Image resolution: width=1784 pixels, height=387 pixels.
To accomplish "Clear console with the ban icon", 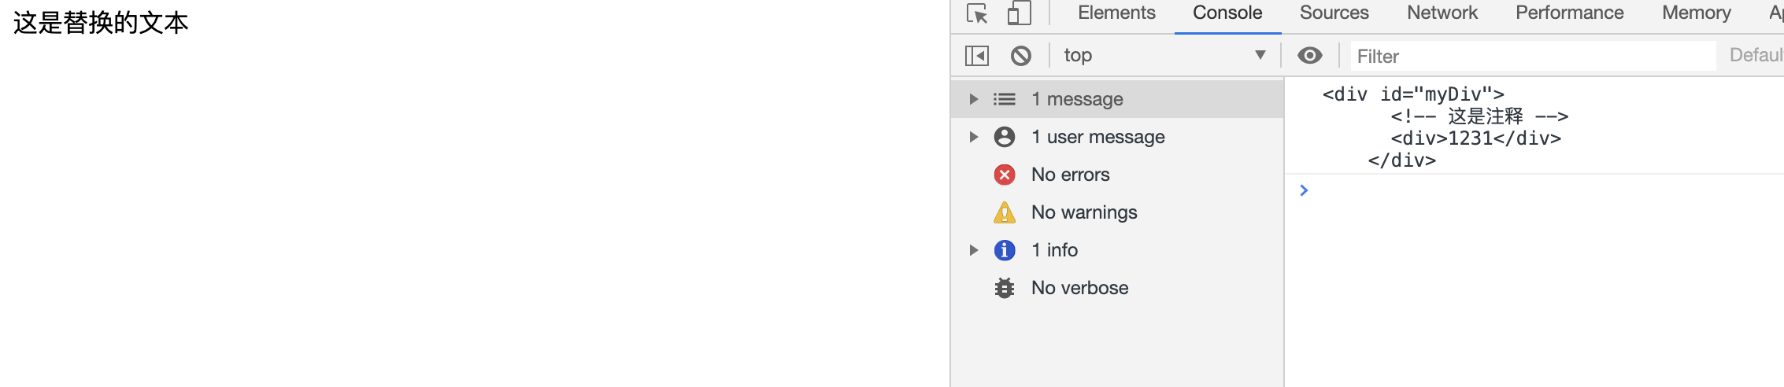I will (1021, 56).
